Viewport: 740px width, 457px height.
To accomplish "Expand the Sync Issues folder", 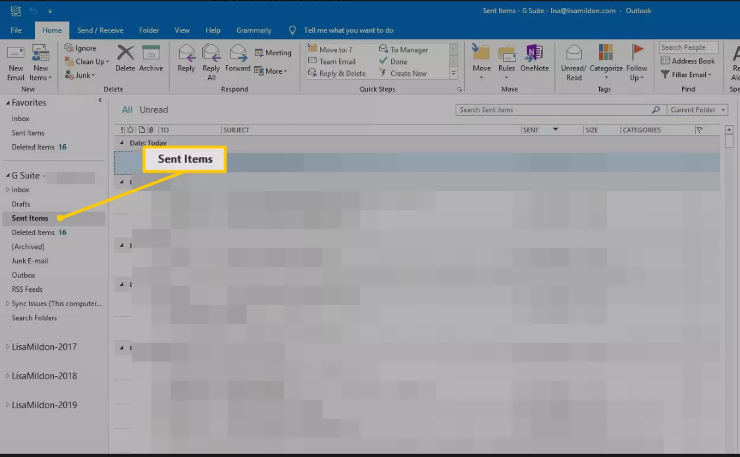I will (x=7, y=304).
